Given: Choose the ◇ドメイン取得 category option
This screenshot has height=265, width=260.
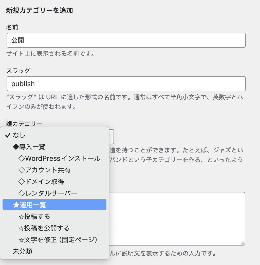Looking at the screenshot, I should click(x=41, y=182).
